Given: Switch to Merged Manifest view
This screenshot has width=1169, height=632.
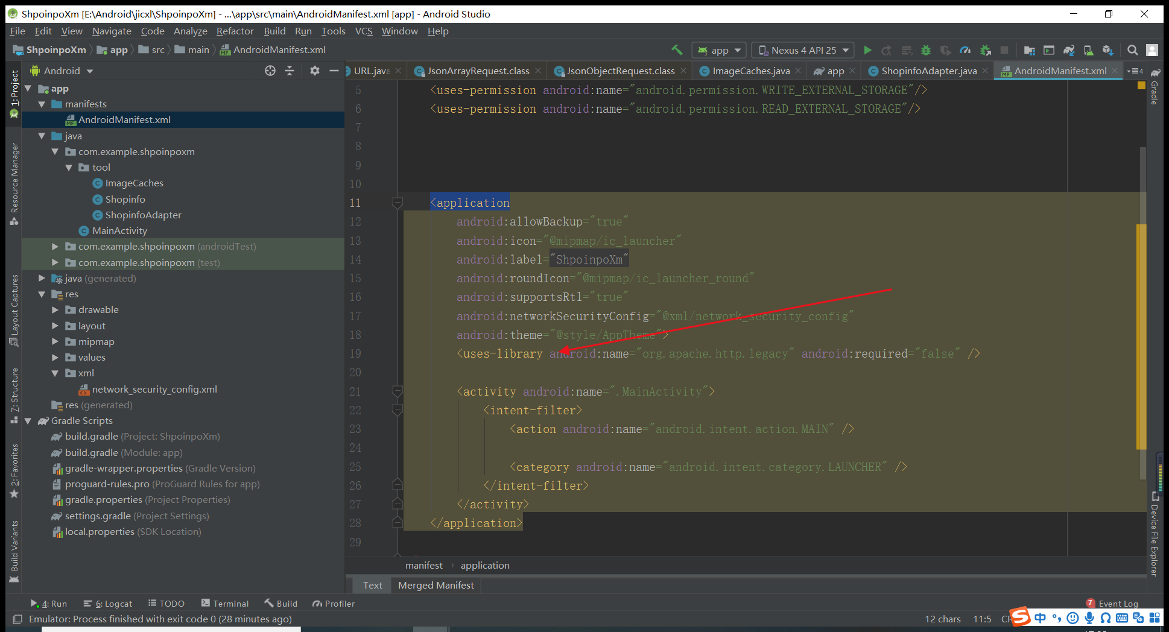Looking at the screenshot, I should pos(436,586).
